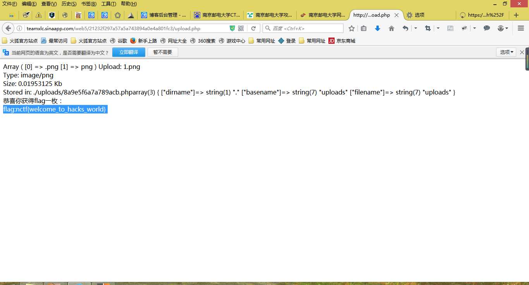Open the QR code icon in address bar
The height and width of the screenshot is (285, 529).
241,28
